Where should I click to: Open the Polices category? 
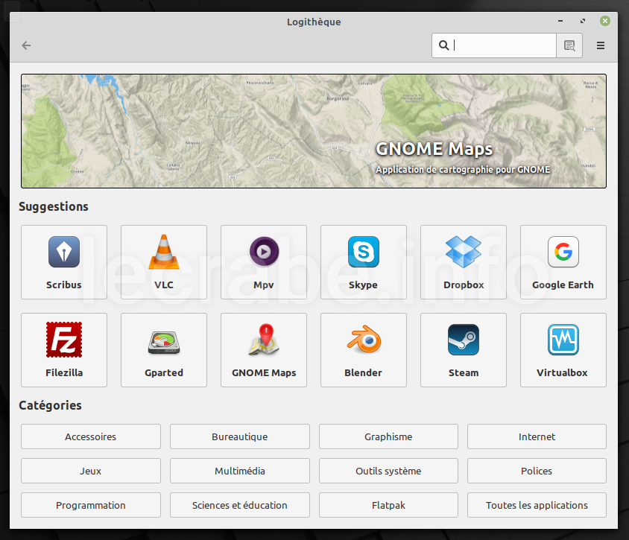point(537,471)
